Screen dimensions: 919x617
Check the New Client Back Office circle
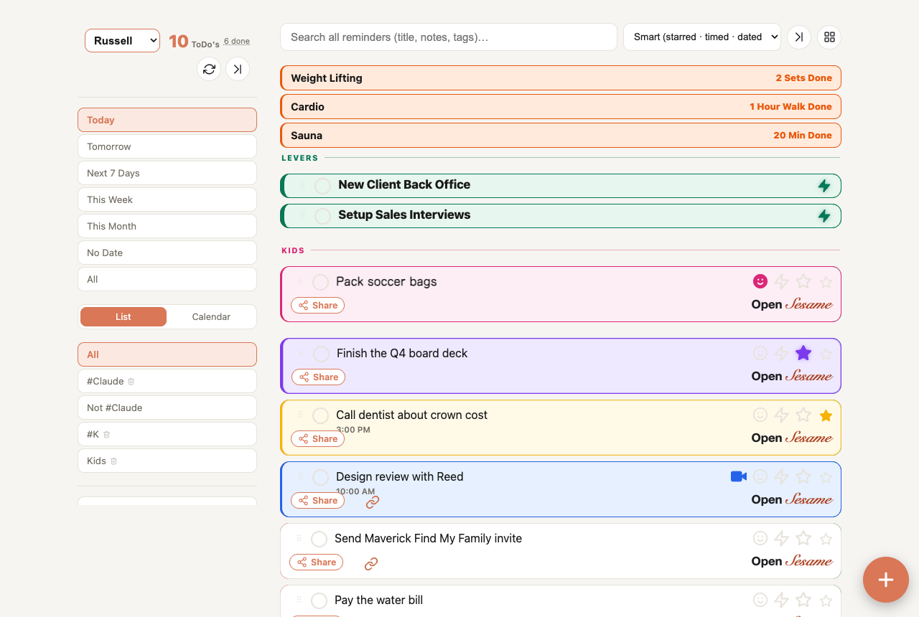pos(323,186)
